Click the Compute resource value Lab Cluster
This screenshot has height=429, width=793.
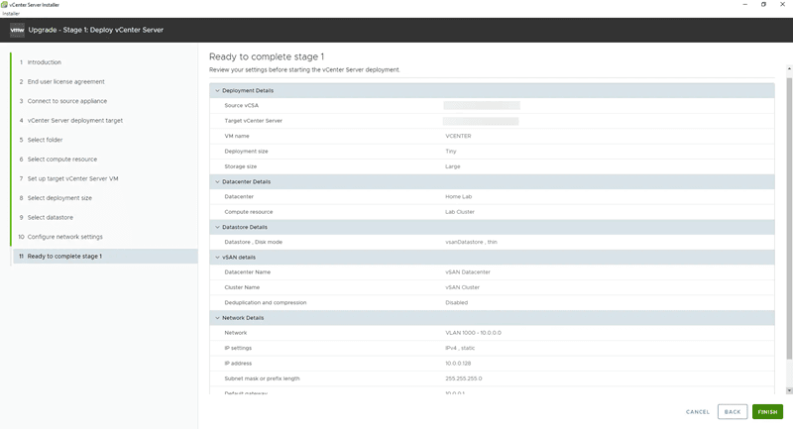pos(460,212)
